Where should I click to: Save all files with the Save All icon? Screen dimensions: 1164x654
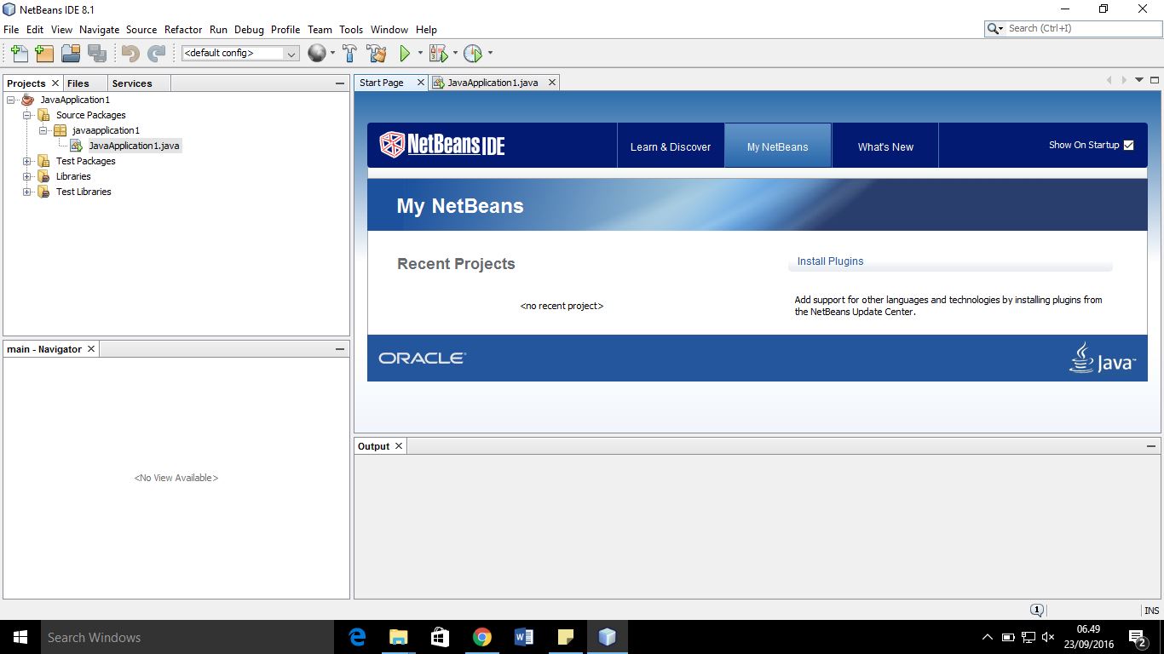[98, 53]
